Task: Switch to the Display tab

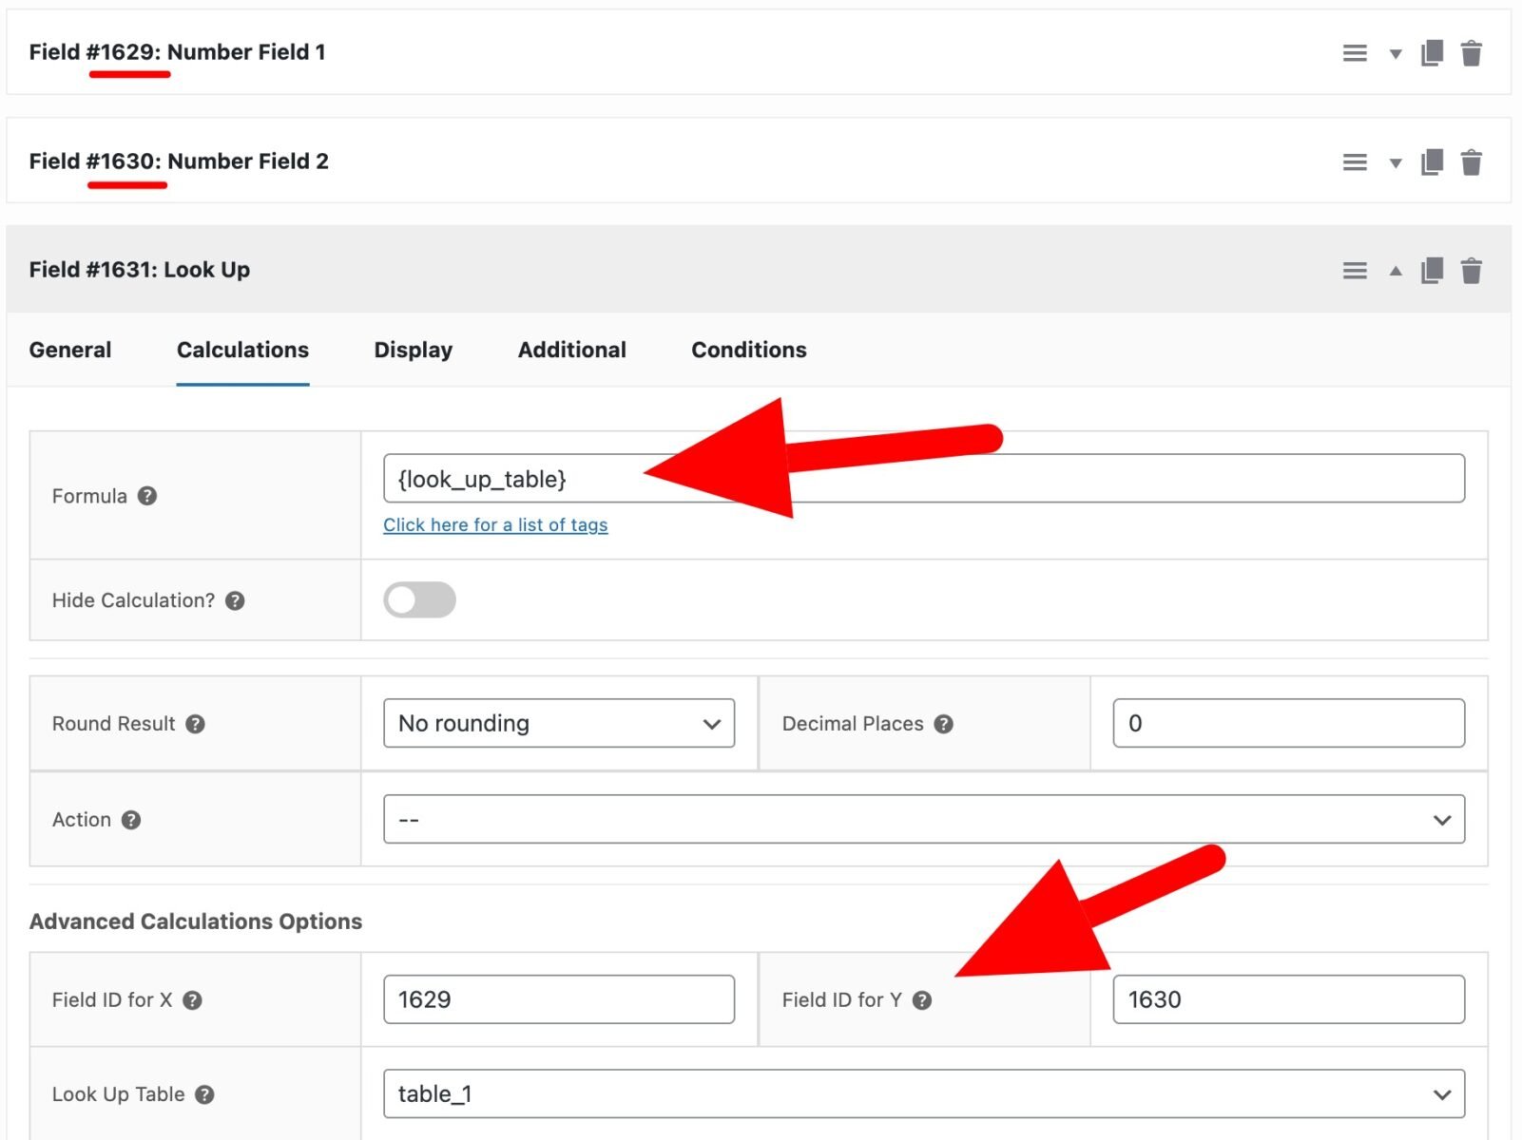Action: coord(413,350)
